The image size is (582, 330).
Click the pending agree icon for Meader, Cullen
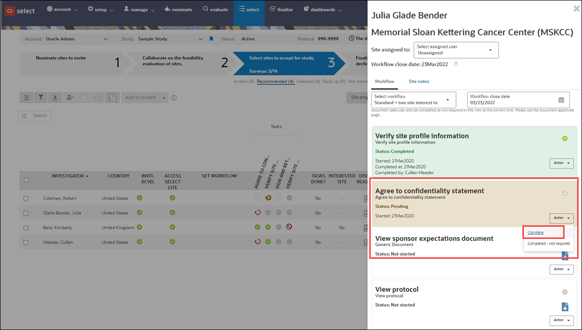coord(258,242)
